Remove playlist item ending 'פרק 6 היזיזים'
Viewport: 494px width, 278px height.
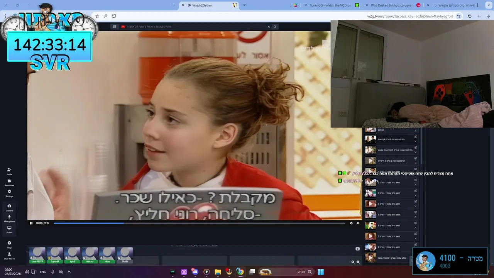[416, 163]
